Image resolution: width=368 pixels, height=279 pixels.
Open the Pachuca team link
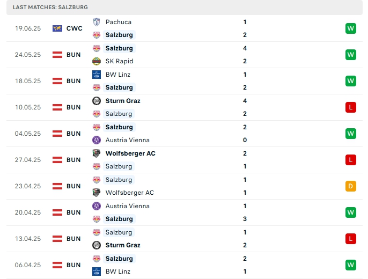[118, 22]
